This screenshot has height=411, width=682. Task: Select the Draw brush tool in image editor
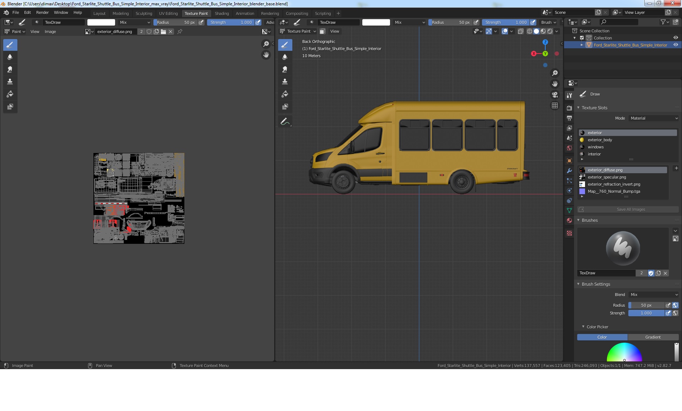[x=10, y=45]
